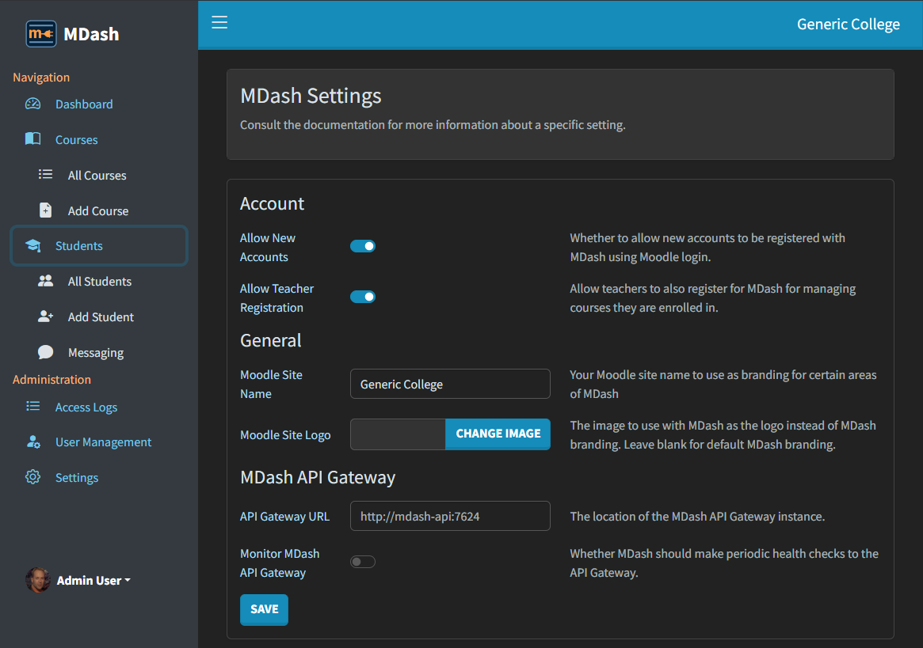Click the Allow New Accounts label
This screenshot has height=648, width=923.
point(268,248)
